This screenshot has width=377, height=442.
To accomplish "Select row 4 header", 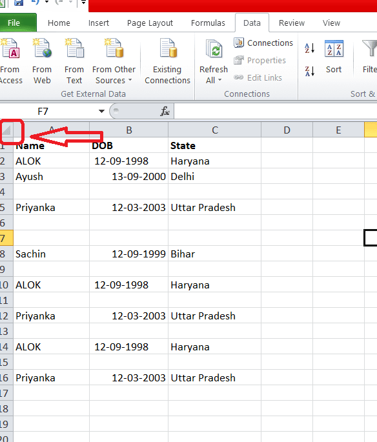I will coord(6,192).
